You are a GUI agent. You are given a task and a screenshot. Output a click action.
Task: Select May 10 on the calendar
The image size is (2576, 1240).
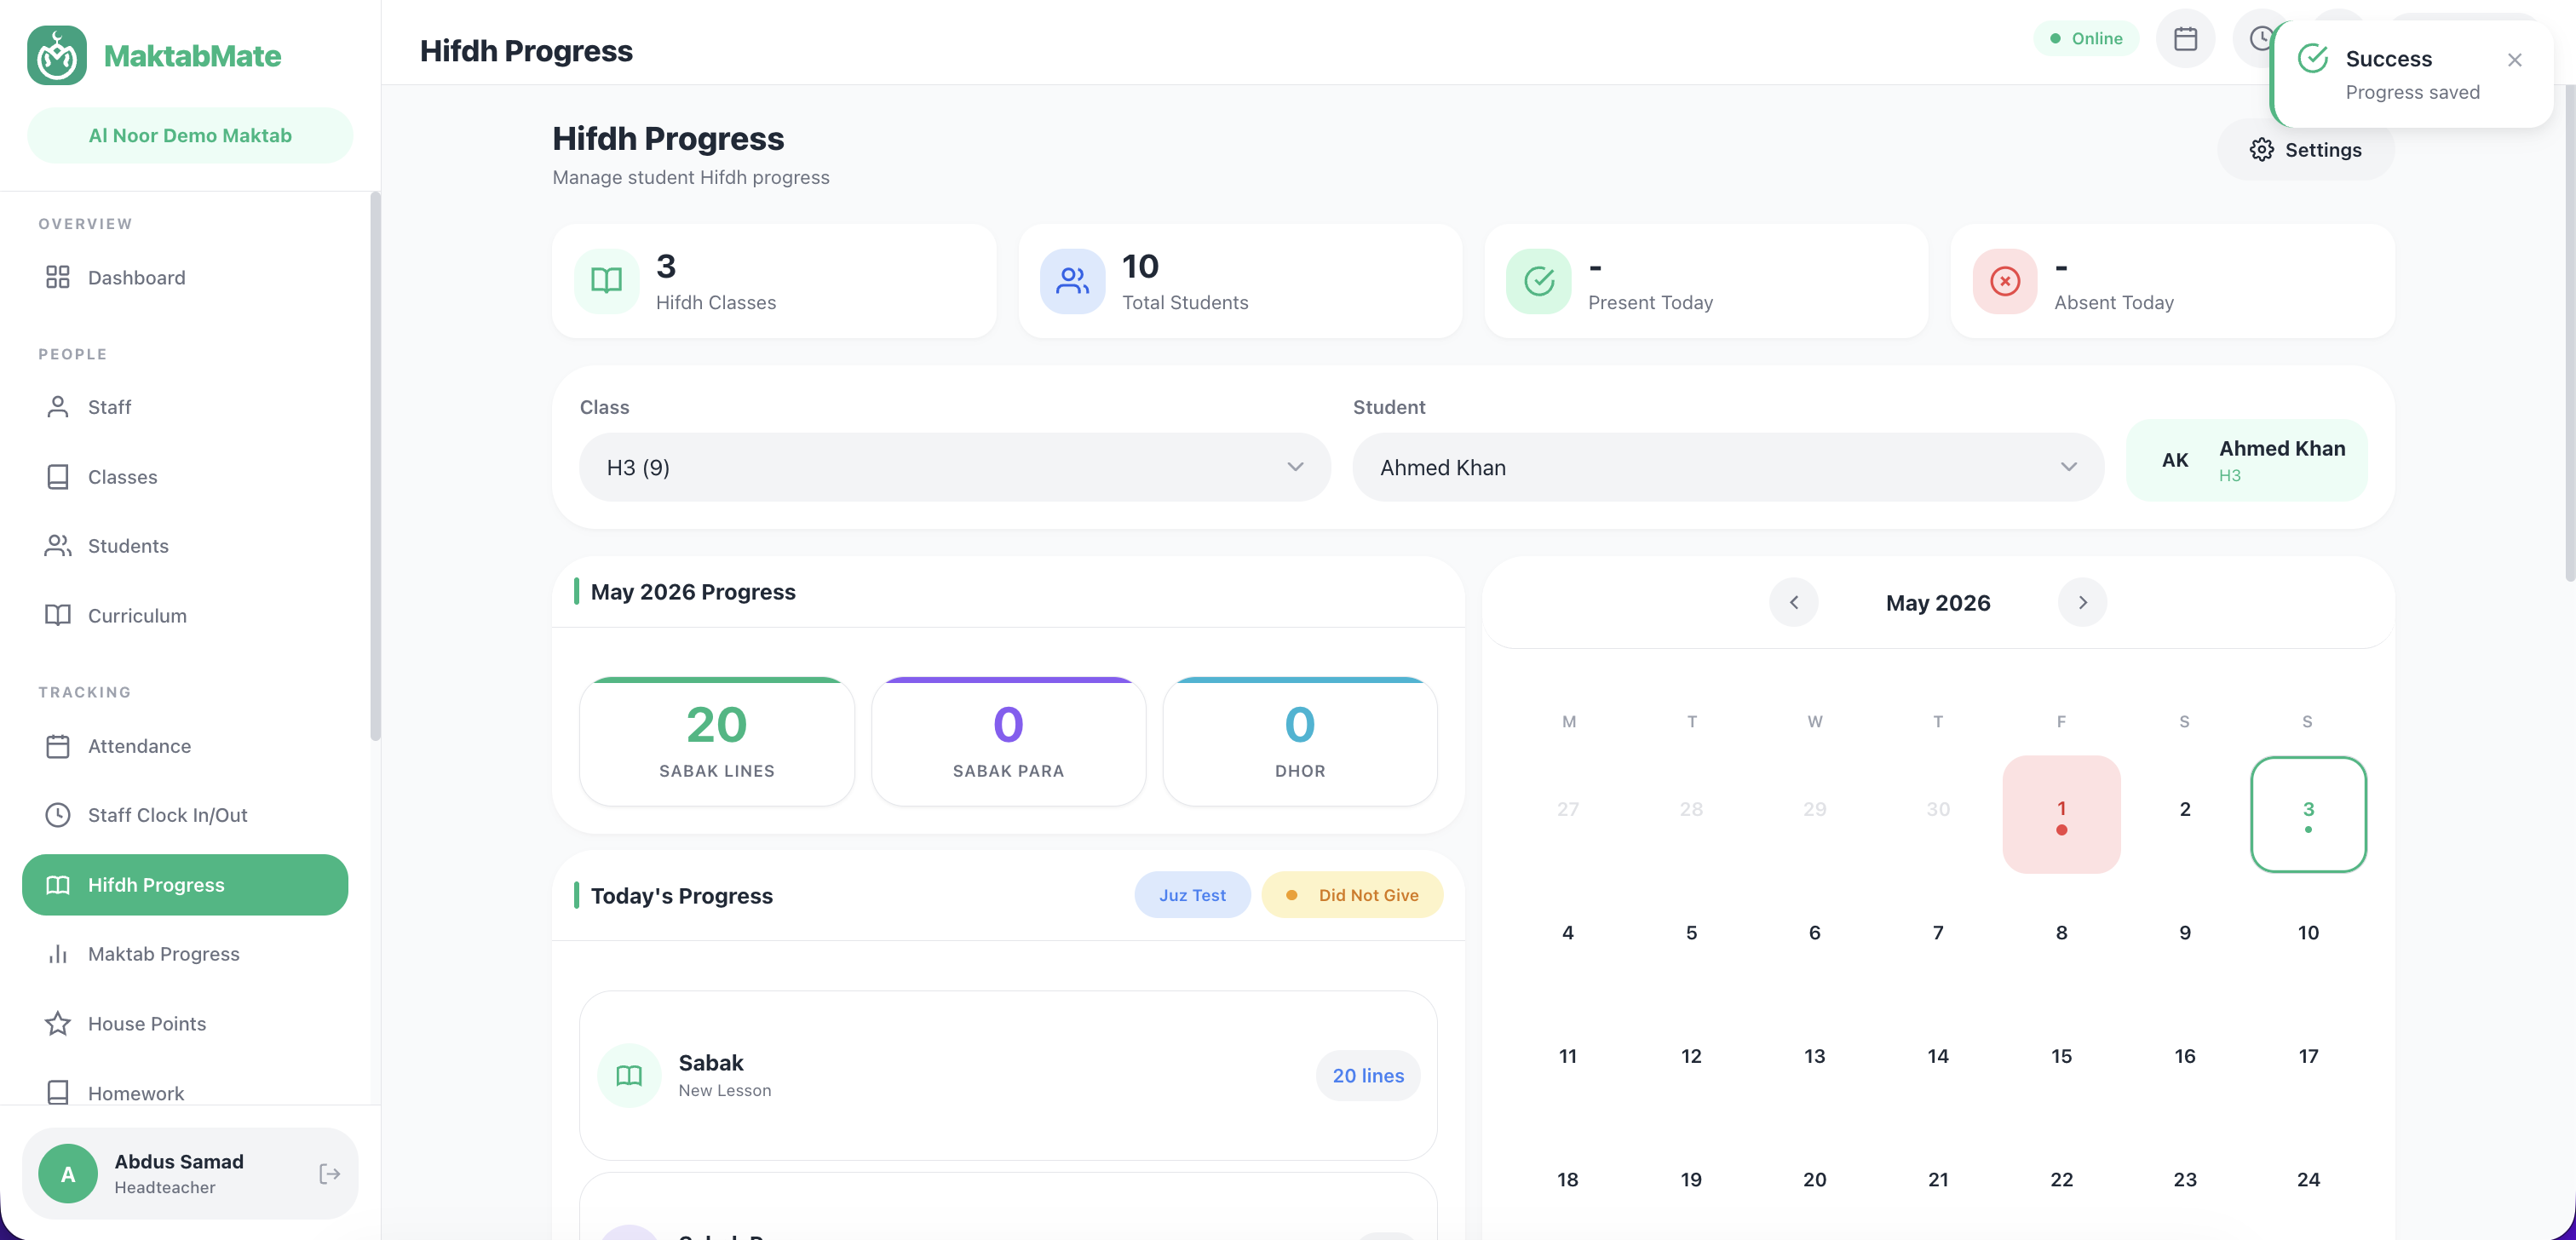click(2308, 932)
